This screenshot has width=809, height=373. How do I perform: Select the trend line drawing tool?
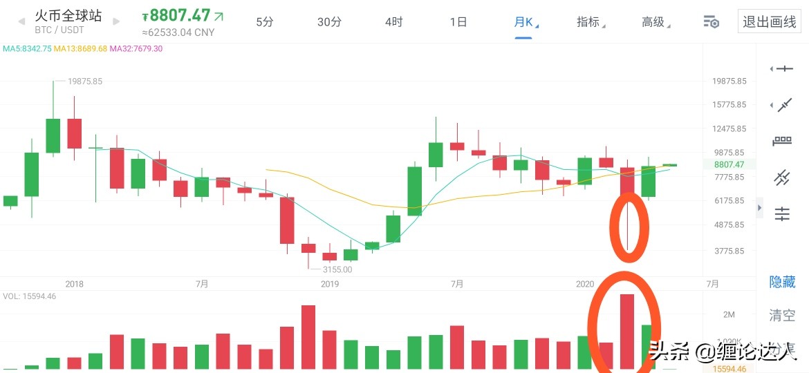pos(783,105)
